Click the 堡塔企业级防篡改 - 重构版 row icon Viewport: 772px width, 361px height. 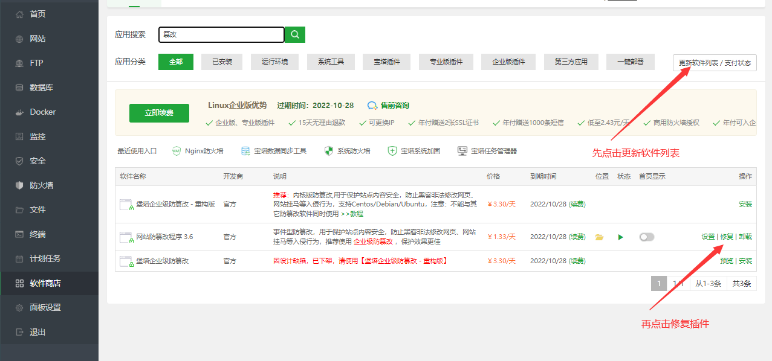point(126,205)
